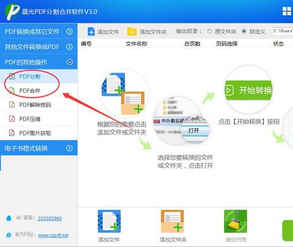Click the grid menu icon in title bar
The image size is (293, 247).
point(287,11)
